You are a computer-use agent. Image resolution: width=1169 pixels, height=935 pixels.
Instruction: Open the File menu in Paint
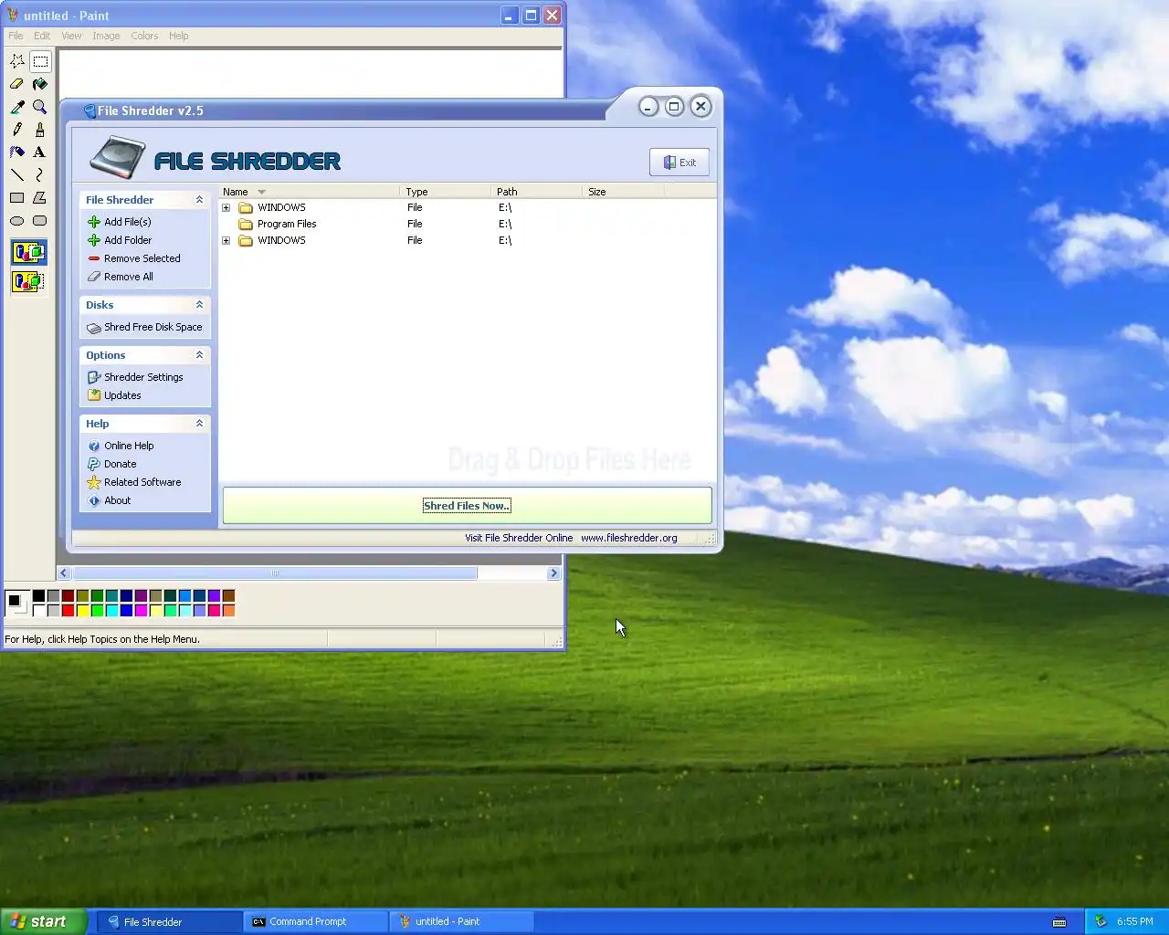(16, 36)
